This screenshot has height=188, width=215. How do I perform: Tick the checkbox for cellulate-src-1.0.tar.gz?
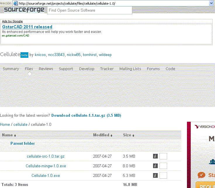tap(163, 156)
